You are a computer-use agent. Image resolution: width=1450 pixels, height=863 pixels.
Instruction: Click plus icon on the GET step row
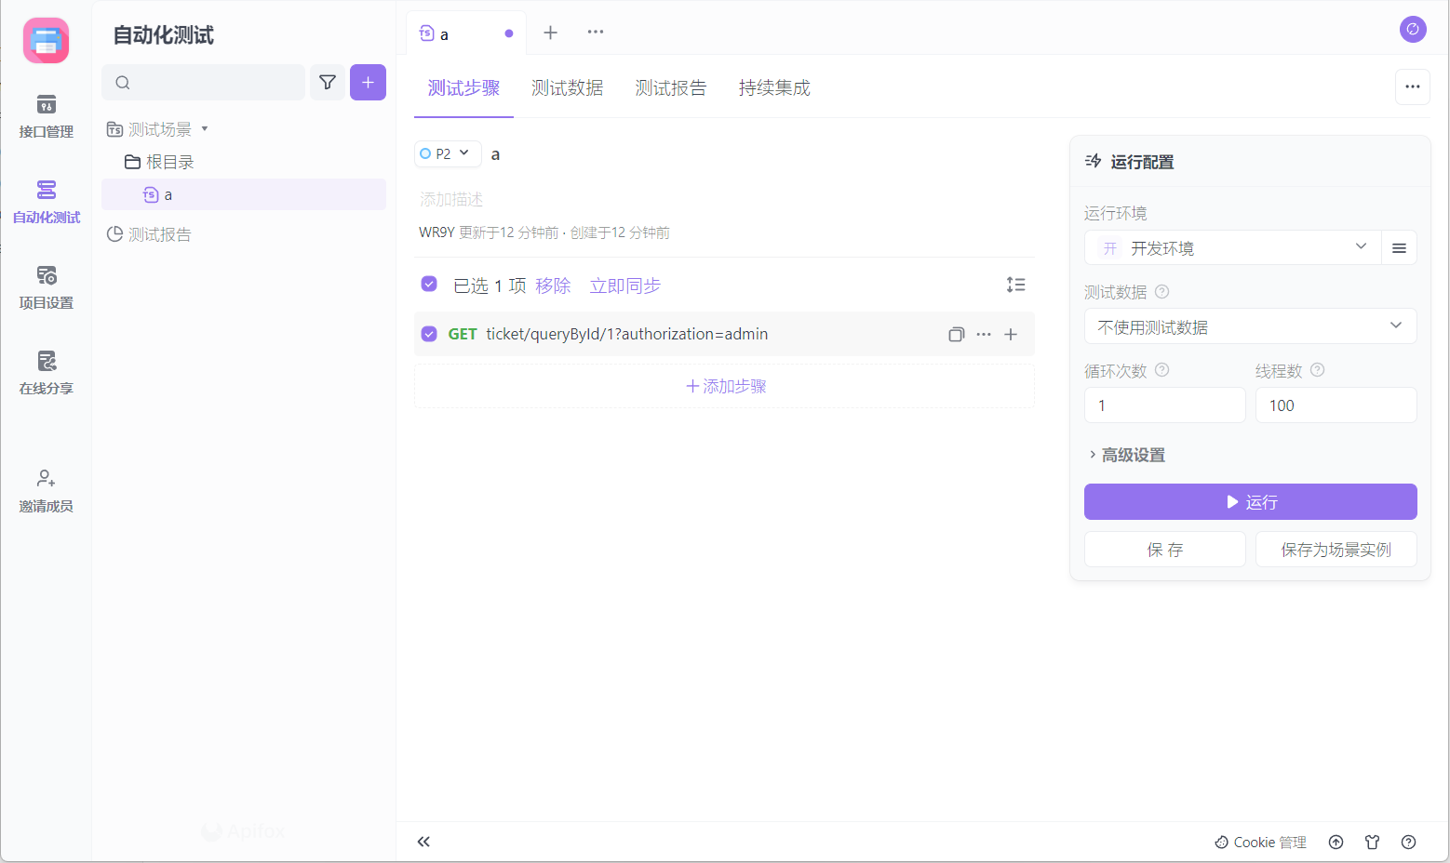coord(1011,334)
